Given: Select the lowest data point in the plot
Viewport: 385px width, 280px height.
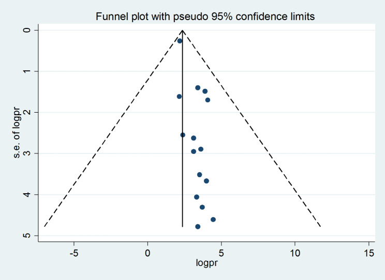Looking at the screenshot, I should (x=198, y=227).
